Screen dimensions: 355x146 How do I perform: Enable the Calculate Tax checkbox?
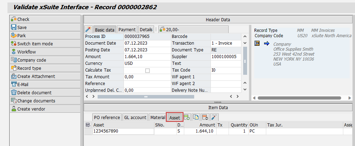point(147,71)
